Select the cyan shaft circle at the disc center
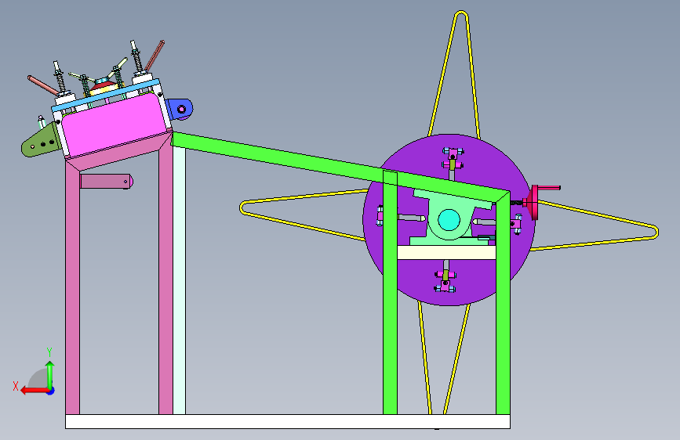Image resolution: width=680 pixels, height=440 pixels. 449,219
